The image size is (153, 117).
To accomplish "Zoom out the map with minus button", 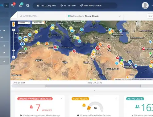I will click(14, 57).
